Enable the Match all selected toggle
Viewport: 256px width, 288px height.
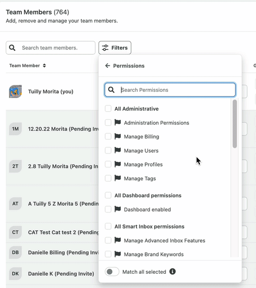pyautogui.click(x=112, y=272)
